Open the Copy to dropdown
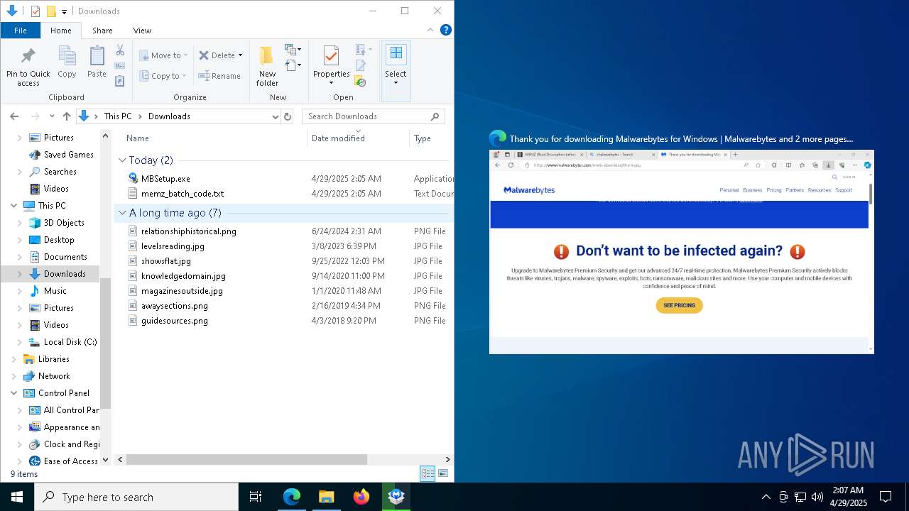 (163, 76)
